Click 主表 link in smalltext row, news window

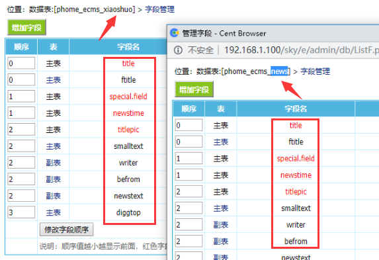[221, 208]
